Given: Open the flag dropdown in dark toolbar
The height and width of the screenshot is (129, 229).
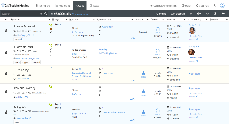Looking at the screenshot, I should [223, 13].
